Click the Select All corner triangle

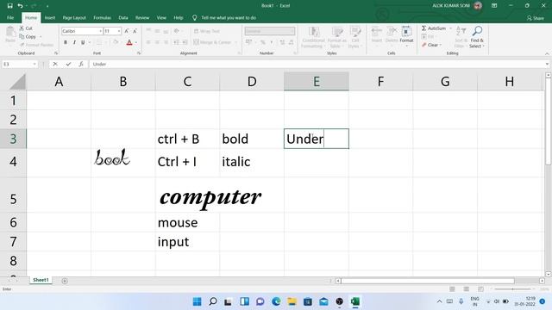click(x=17, y=82)
